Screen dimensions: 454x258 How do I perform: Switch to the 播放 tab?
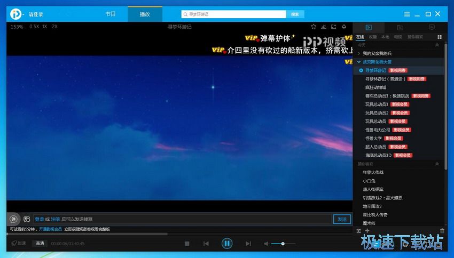[x=145, y=14]
